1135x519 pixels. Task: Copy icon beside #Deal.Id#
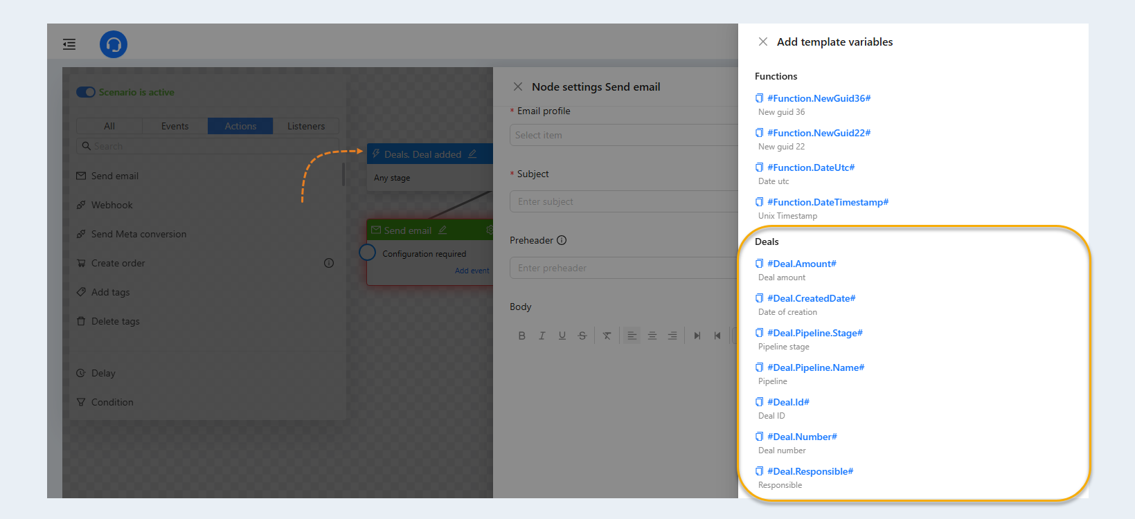[x=759, y=402]
